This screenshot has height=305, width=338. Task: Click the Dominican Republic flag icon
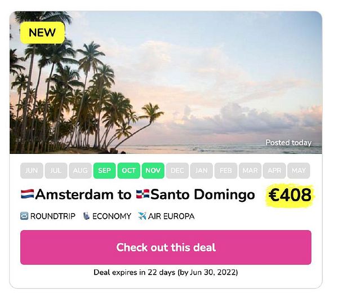click(142, 195)
